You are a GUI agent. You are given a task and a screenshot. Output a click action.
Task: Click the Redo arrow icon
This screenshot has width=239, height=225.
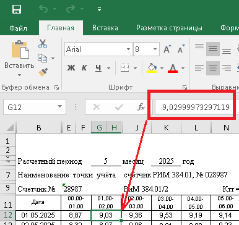71,9
